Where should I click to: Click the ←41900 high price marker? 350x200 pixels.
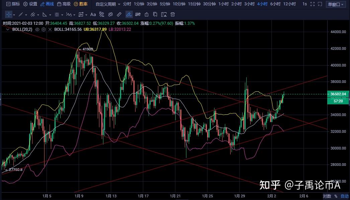[x=86, y=49]
